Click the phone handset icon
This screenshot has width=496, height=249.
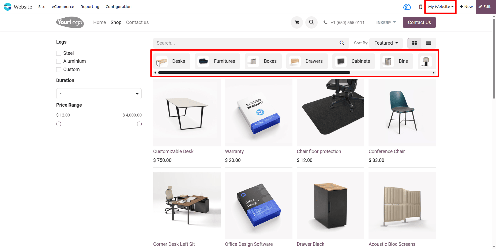pos(325,22)
